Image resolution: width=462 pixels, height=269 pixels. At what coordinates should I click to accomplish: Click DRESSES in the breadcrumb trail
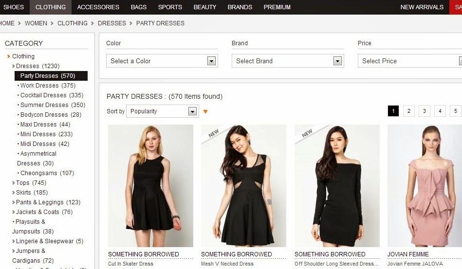click(111, 23)
